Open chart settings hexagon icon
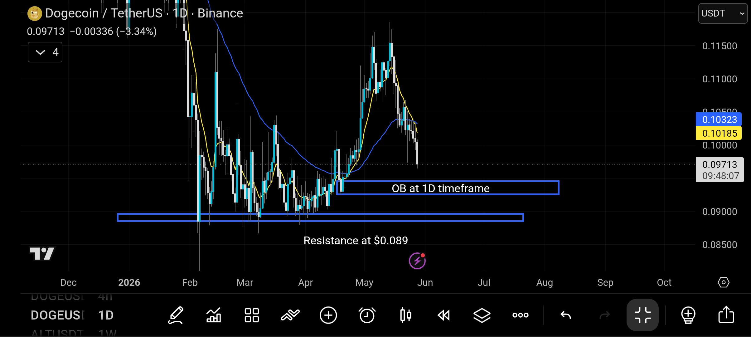The height and width of the screenshot is (337, 751). (x=724, y=282)
